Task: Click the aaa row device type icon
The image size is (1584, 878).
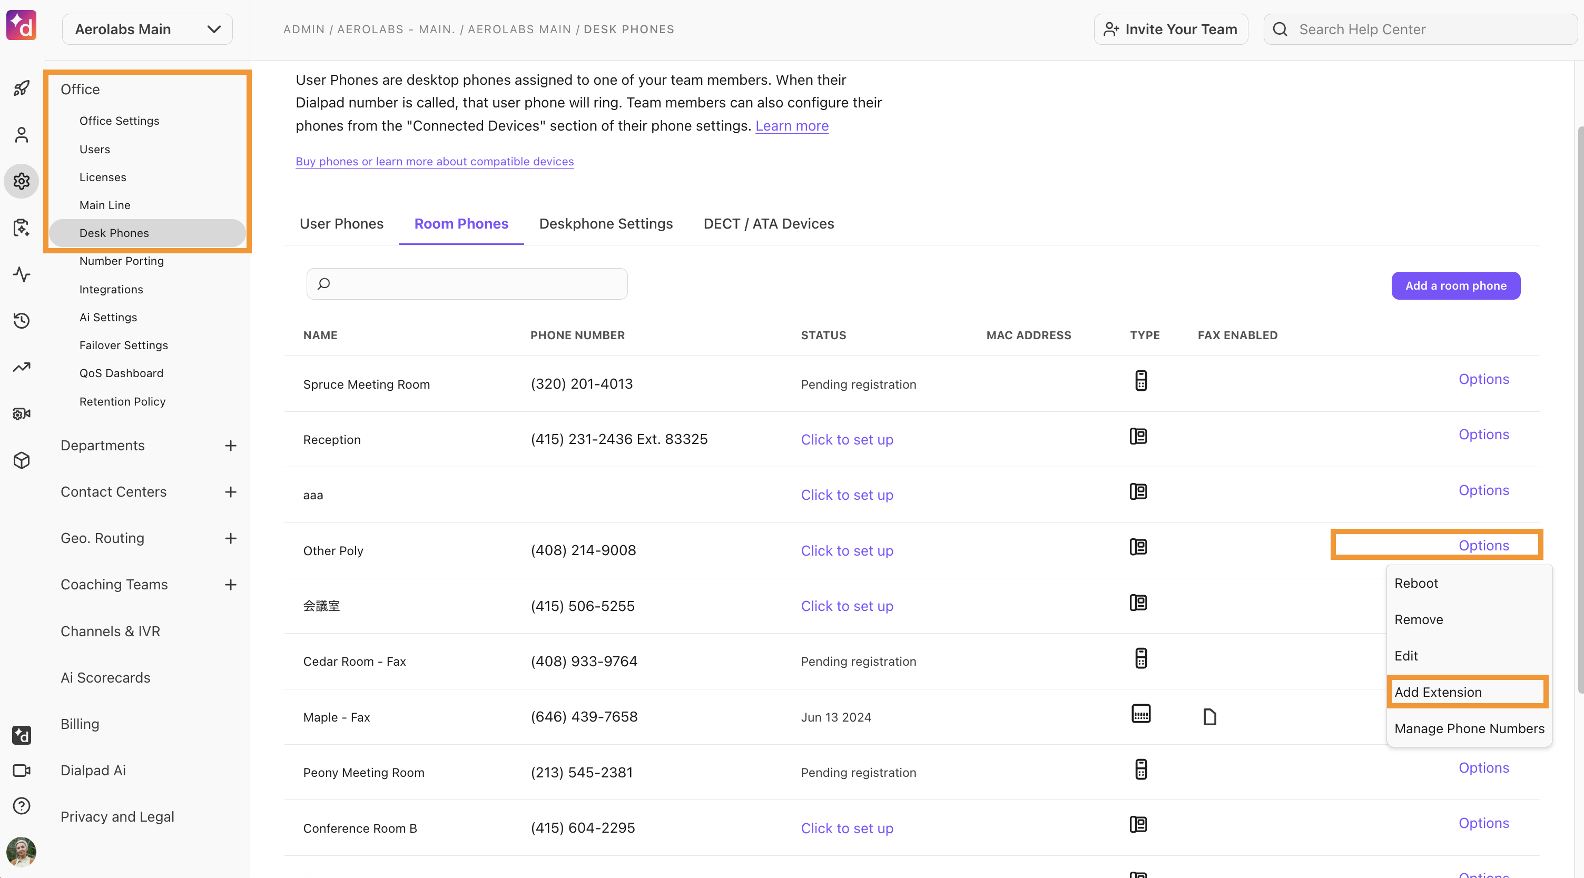Action: pos(1138,491)
